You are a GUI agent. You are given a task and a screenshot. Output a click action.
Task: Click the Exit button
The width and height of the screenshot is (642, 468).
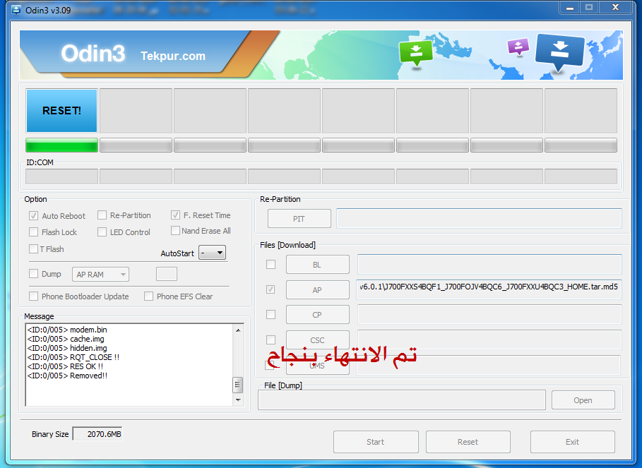click(572, 442)
